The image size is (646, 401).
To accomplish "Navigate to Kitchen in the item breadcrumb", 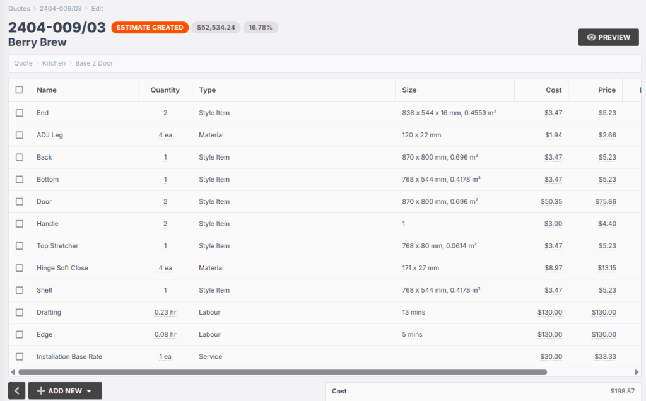I will point(54,63).
